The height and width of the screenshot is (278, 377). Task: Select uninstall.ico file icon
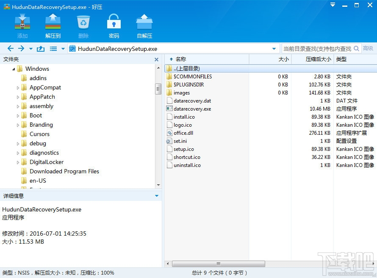(169, 165)
